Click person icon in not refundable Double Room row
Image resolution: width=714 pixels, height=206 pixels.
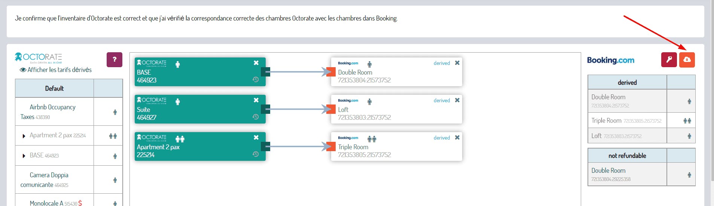pyautogui.click(x=689, y=175)
